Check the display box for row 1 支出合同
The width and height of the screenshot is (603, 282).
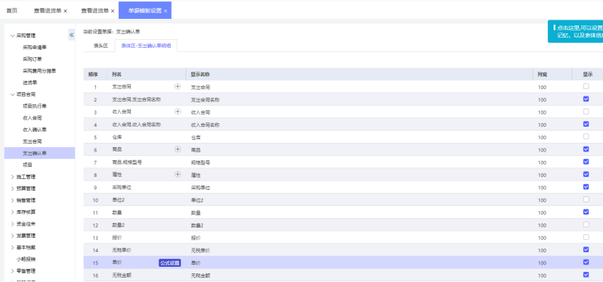pyautogui.click(x=586, y=86)
